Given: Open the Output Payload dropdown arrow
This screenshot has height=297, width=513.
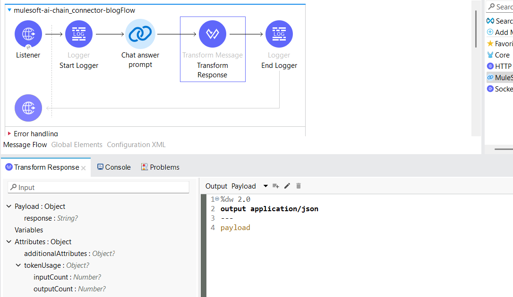Looking at the screenshot, I should tap(265, 186).
